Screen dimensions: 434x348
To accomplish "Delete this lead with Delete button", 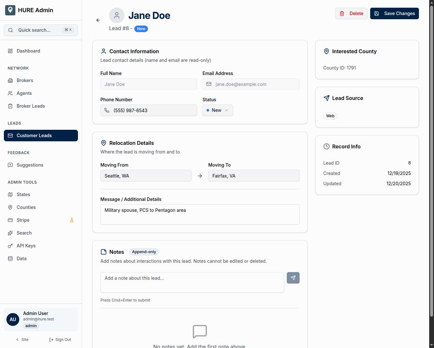I will coord(351,13).
